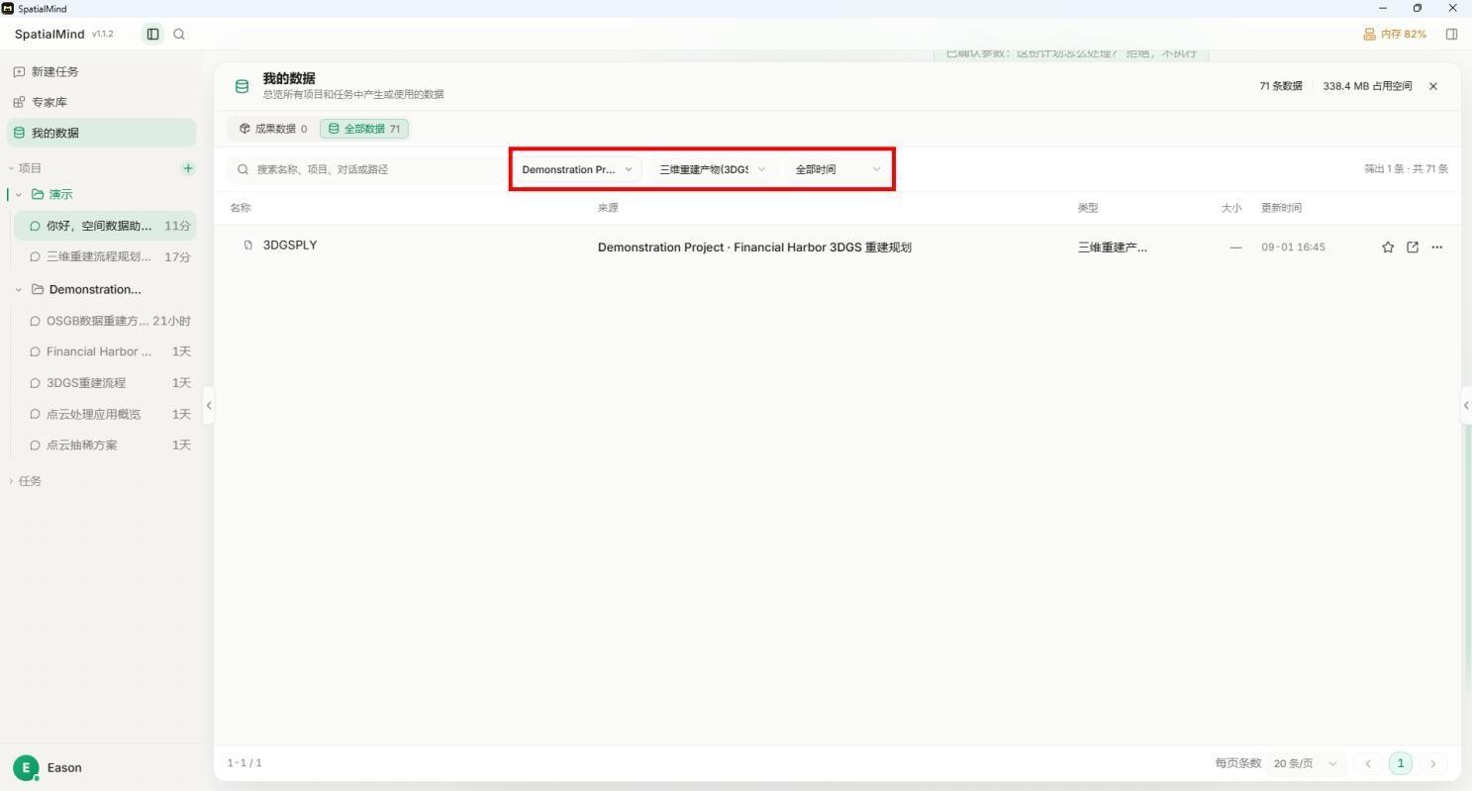Sort by the 名称 column header

click(241, 208)
